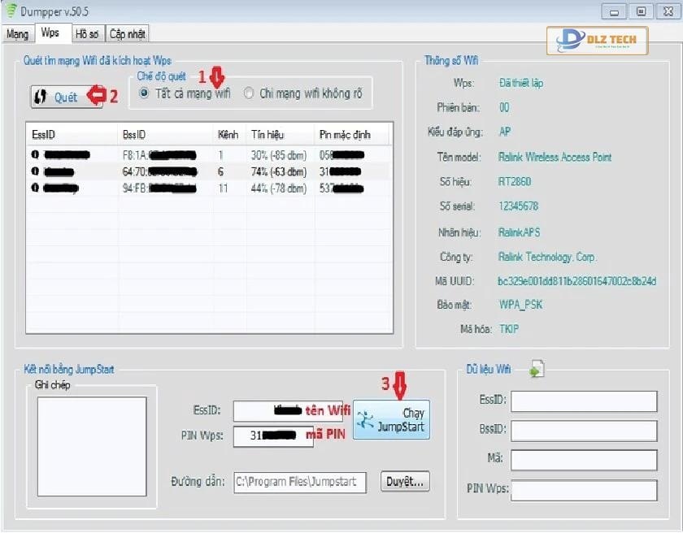This screenshot has height=533, width=683.
Task: Click the Dumpper wifi icon in the title bar
Action: 10,11
